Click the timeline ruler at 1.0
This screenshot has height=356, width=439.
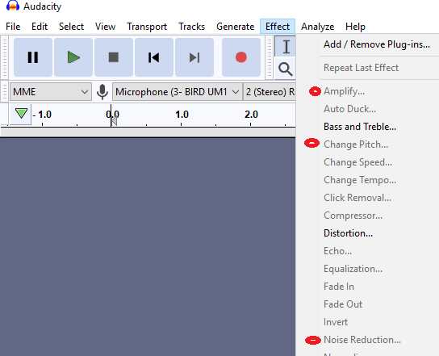tap(182, 115)
